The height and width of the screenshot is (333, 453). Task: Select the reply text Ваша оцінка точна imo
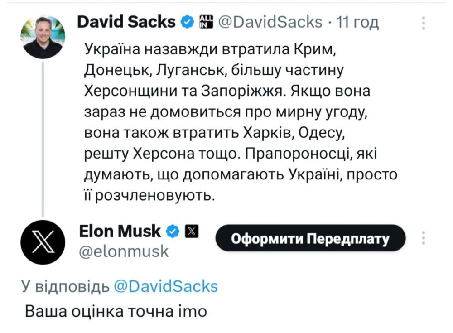point(116,310)
